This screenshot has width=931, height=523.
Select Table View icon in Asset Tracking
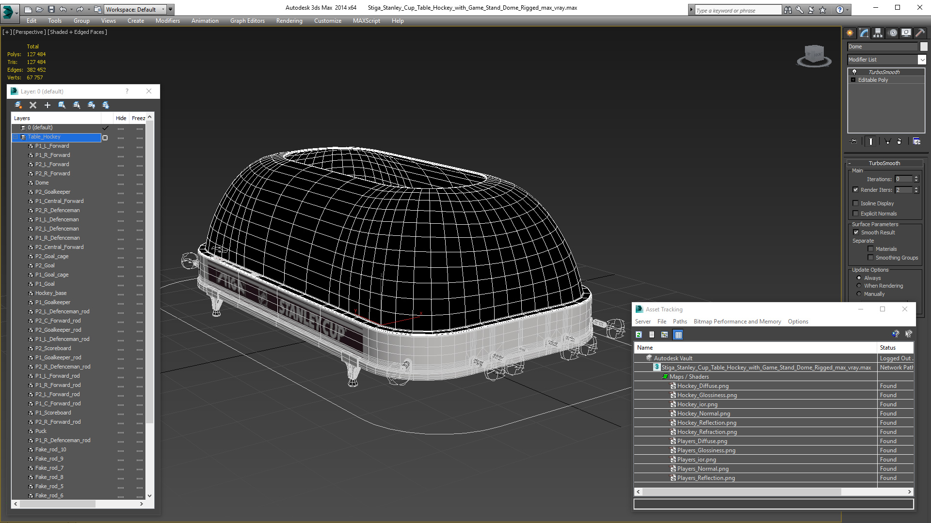[x=678, y=335]
